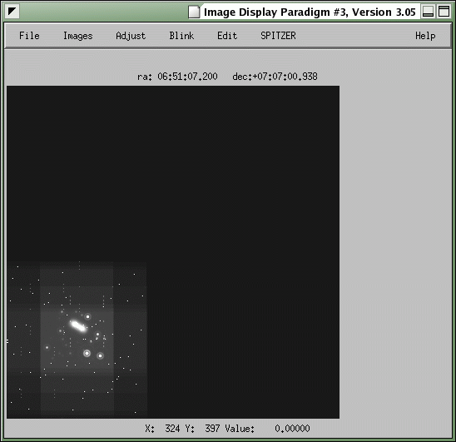Image resolution: width=456 pixels, height=442 pixels.
Task: Open the Adjust menu
Action: point(131,36)
